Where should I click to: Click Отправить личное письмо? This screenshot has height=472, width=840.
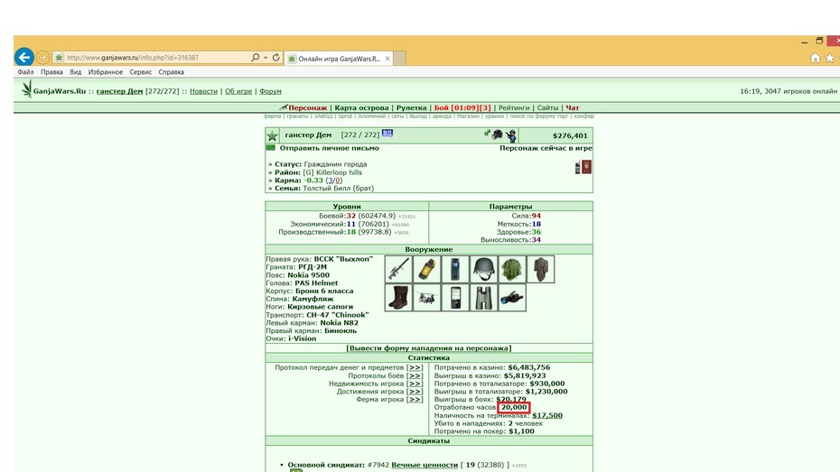coord(329,148)
